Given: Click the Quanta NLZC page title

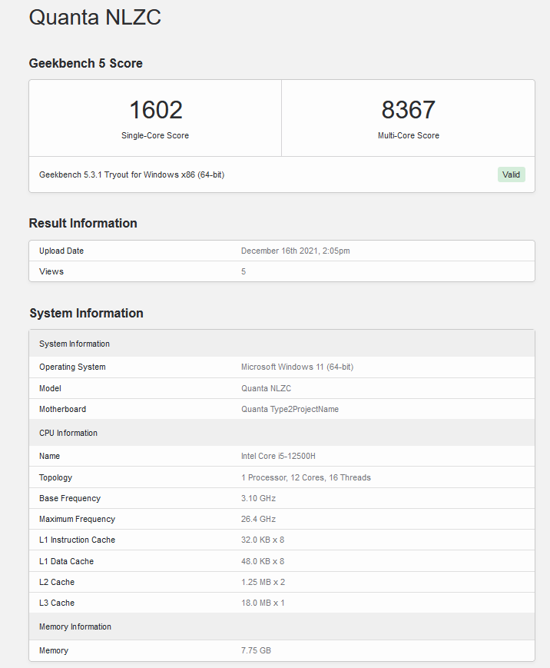Looking at the screenshot, I should tap(95, 18).
